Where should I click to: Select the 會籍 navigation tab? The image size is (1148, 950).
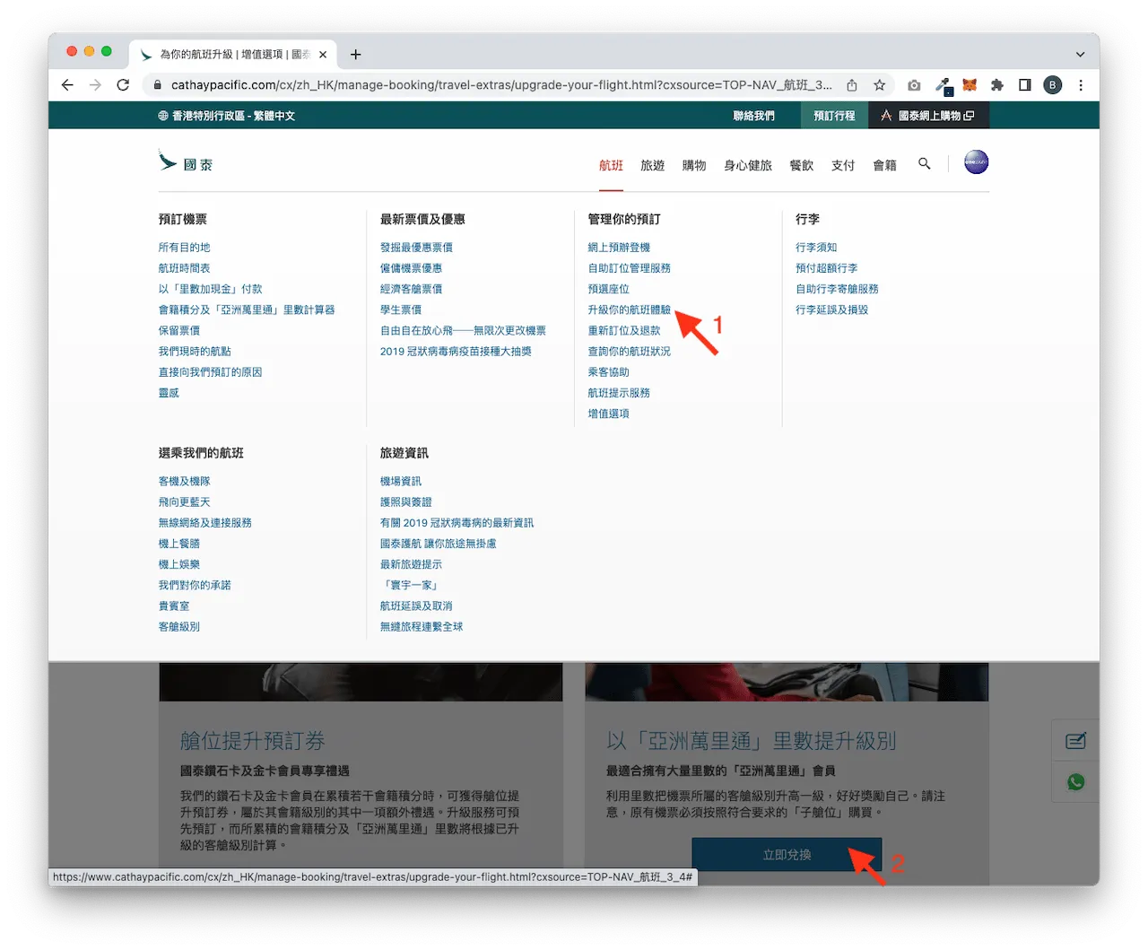click(885, 165)
